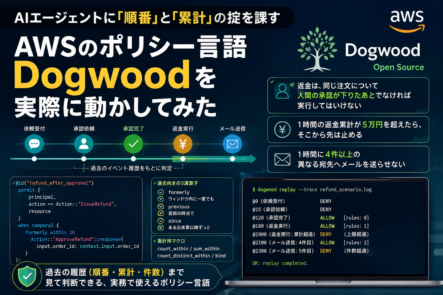Click the formerly within 1h code line
This screenshot has height=295, width=443.
click(50, 232)
